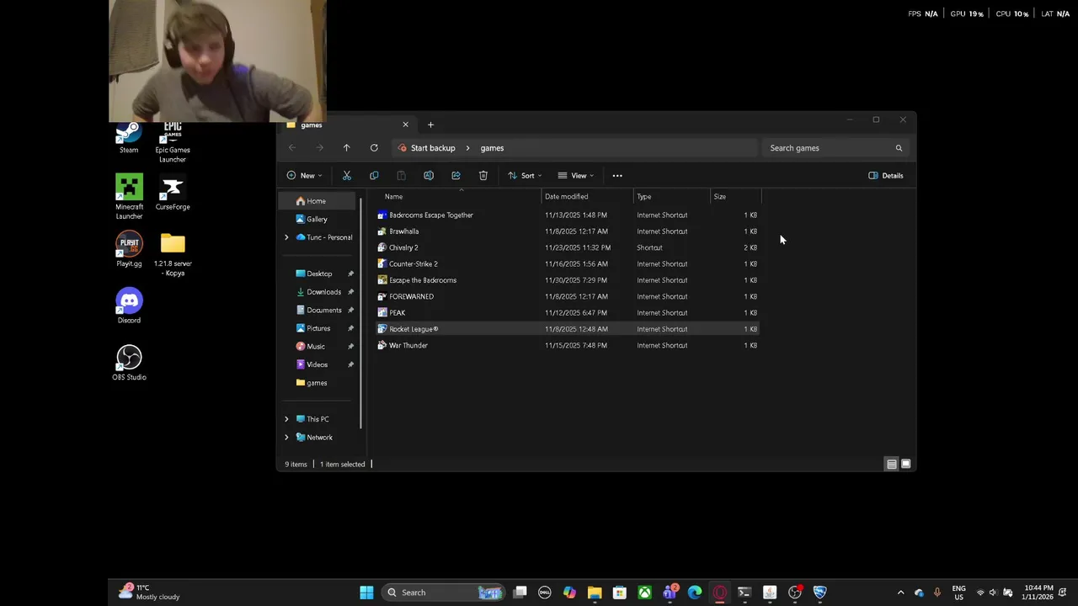The width and height of the screenshot is (1078, 606).
Task: Select the Minecraft Launcher desktop icon
Action: 129,197
